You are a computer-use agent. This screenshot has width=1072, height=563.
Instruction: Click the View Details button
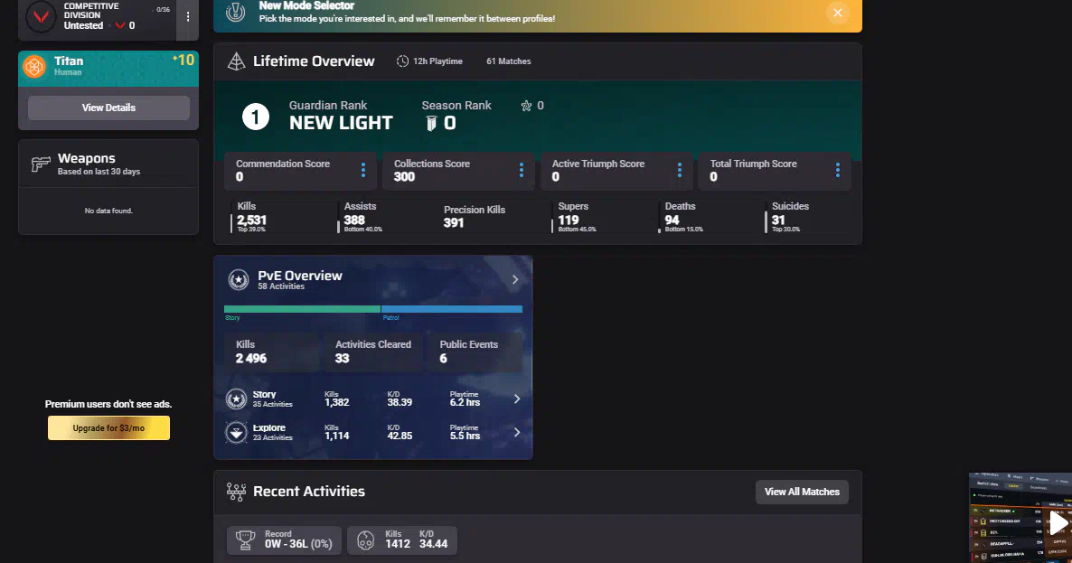click(108, 108)
